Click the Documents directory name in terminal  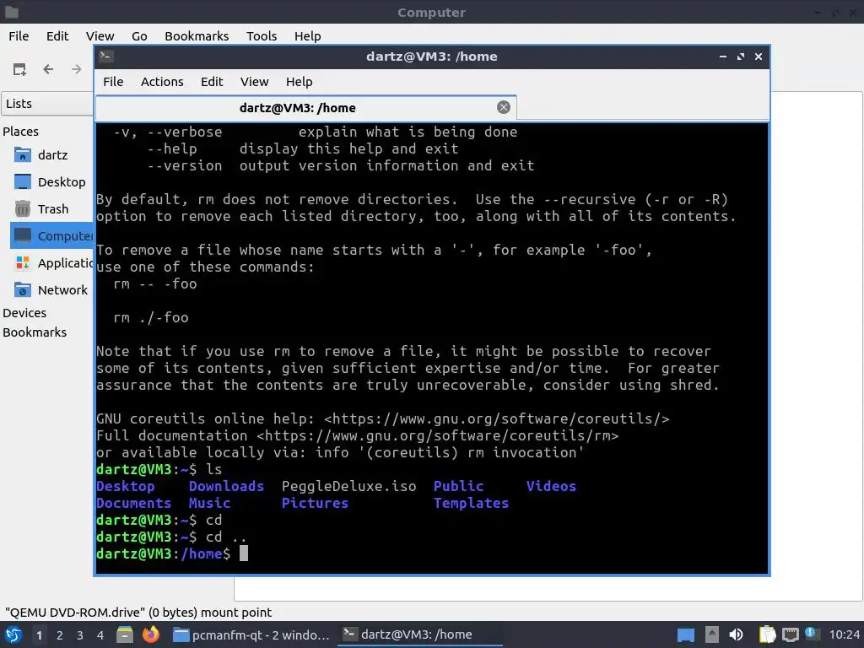[x=134, y=503]
